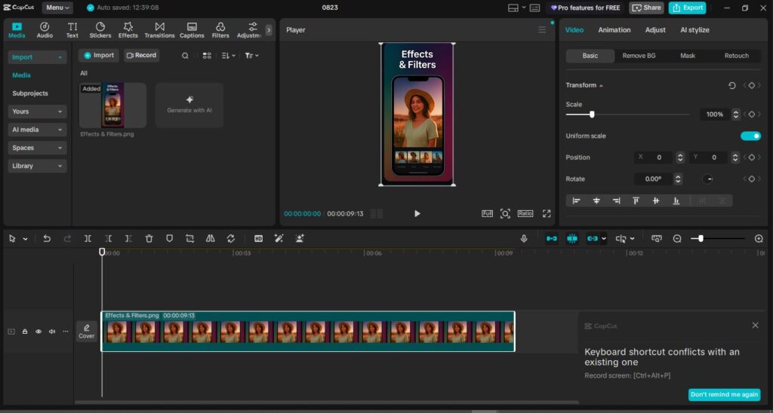Select the Effects & Filters.png media thumbnail
This screenshot has width=773, height=413.
(x=112, y=106)
